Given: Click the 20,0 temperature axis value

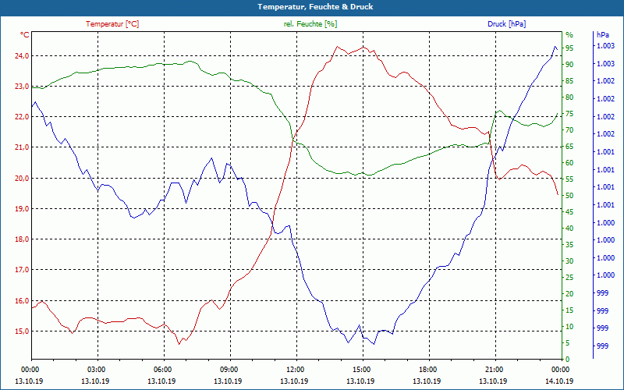Looking at the screenshot, I should tap(22, 179).
